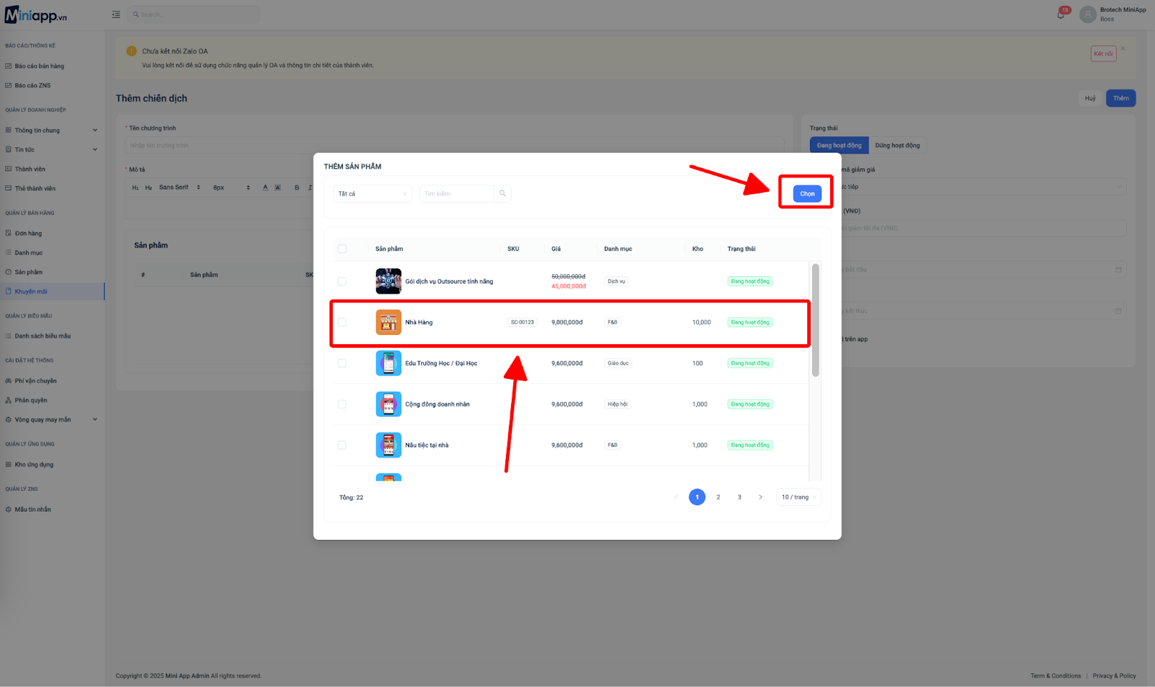Screen dimensions: 1155x687
Task: Tick the checkbox for Edu Trường Học / Đại Học
Action: pyautogui.click(x=342, y=363)
